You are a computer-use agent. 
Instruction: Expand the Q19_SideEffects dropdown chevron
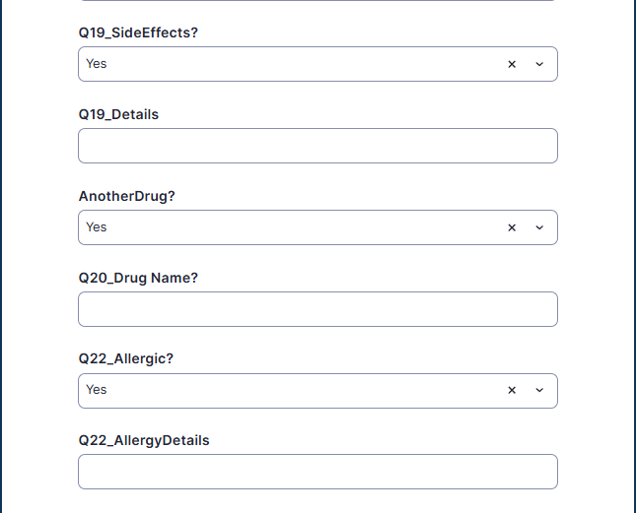pyautogui.click(x=539, y=64)
